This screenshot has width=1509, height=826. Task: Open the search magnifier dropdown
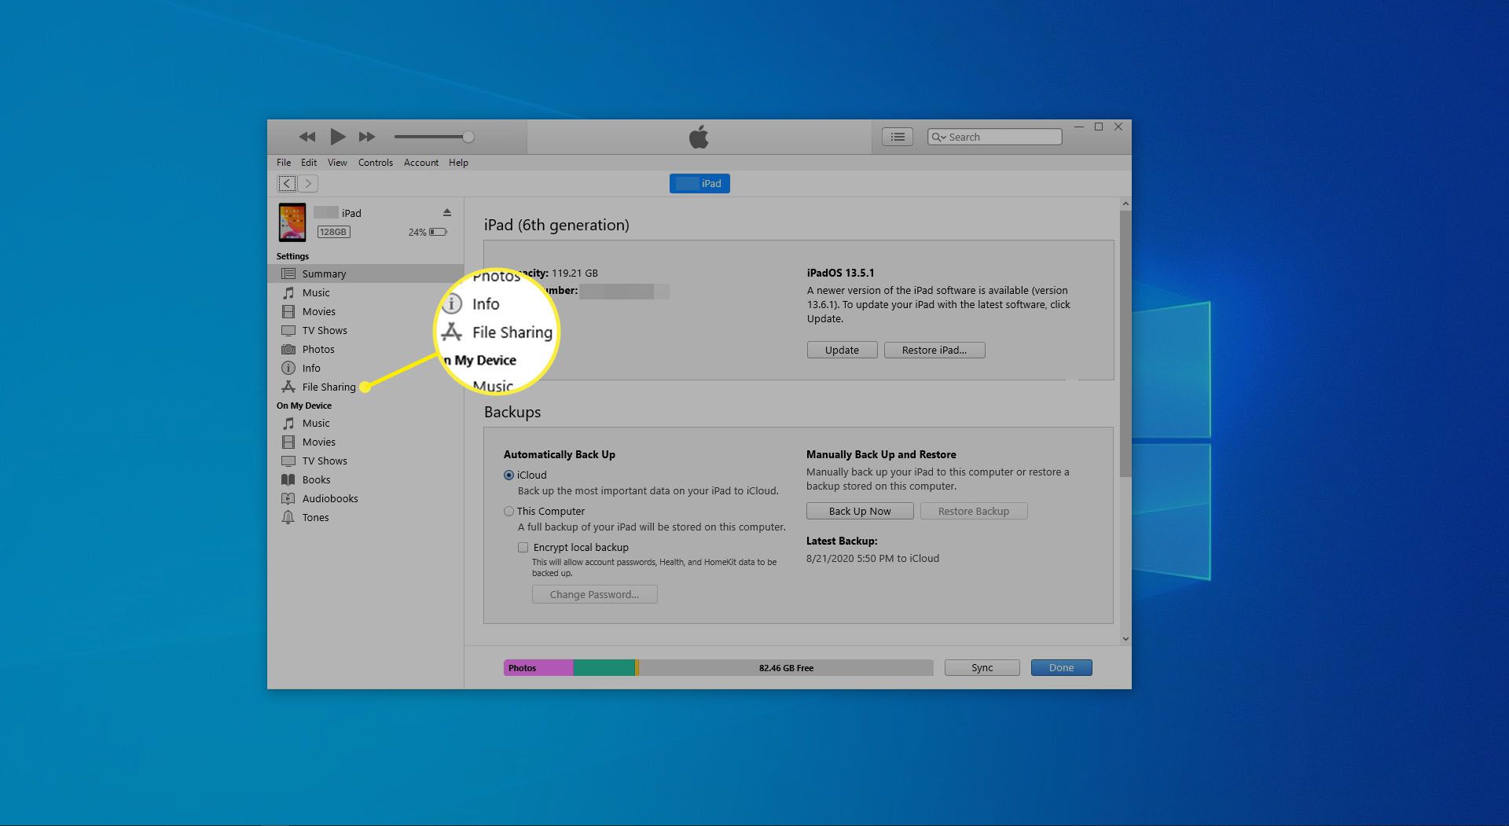(x=938, y=137)
